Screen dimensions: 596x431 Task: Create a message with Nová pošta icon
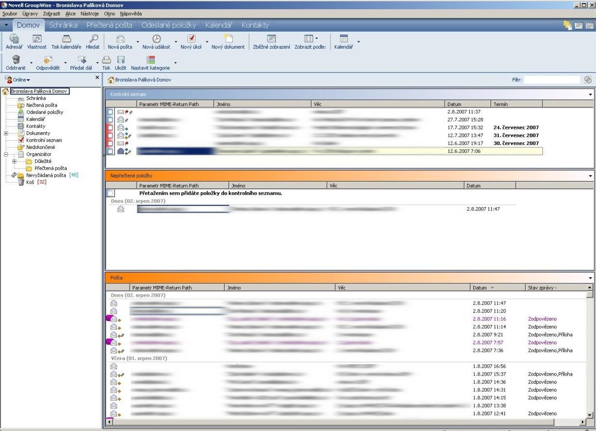(x=120, y=38)
